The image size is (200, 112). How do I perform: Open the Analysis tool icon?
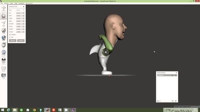pyautogui.click(x=3, y=53)
